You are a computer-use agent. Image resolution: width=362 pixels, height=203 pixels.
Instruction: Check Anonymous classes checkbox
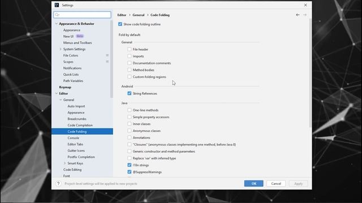point(130,130)
